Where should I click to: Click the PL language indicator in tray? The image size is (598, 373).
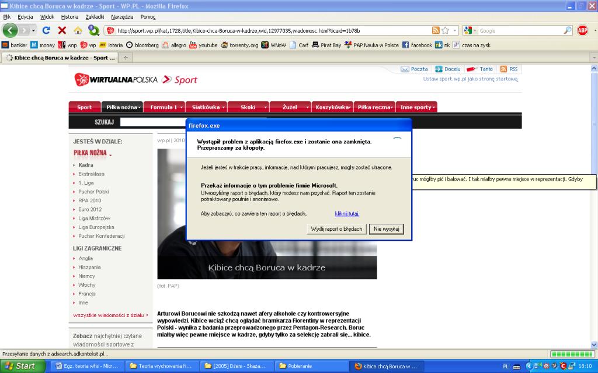(x=505, y=367)
